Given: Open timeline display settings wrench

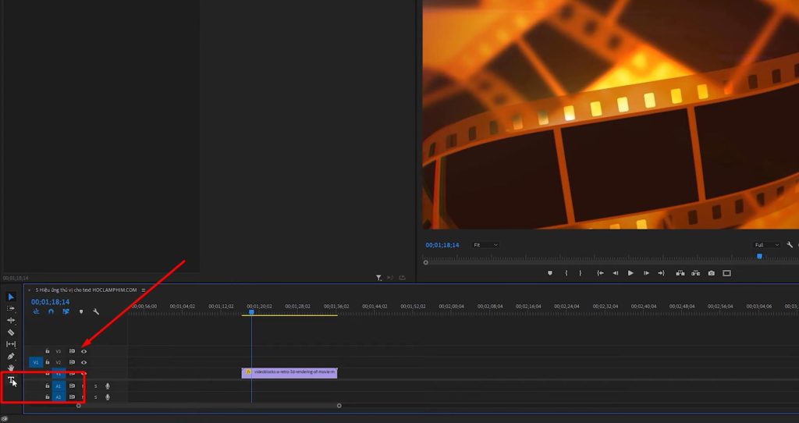Looking at the screenshot, I should point(96,312).
